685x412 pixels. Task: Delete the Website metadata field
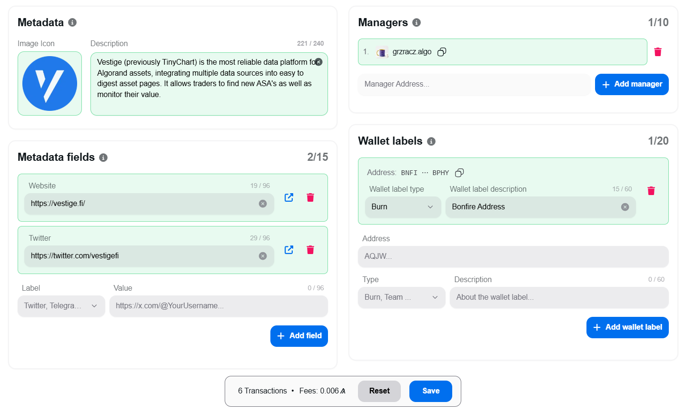click(310, 197)
